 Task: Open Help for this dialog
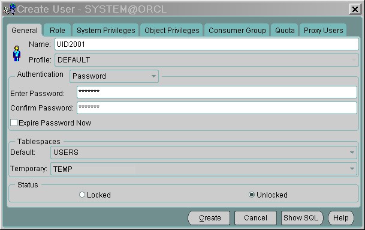pyautogui.click(x=341, y=218)
